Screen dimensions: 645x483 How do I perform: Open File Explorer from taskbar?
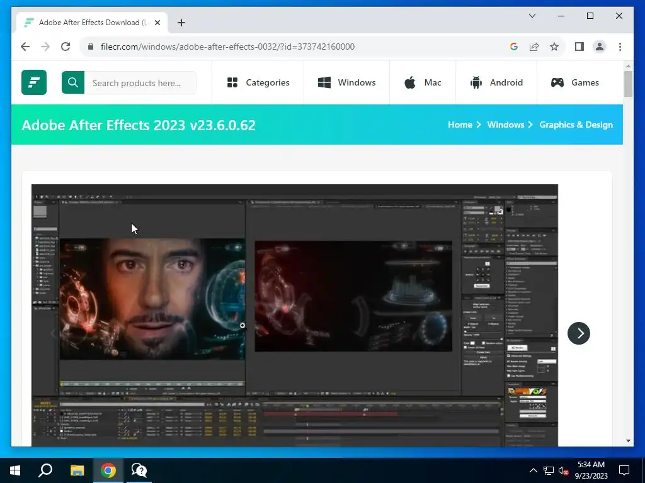tap(77, 470)
